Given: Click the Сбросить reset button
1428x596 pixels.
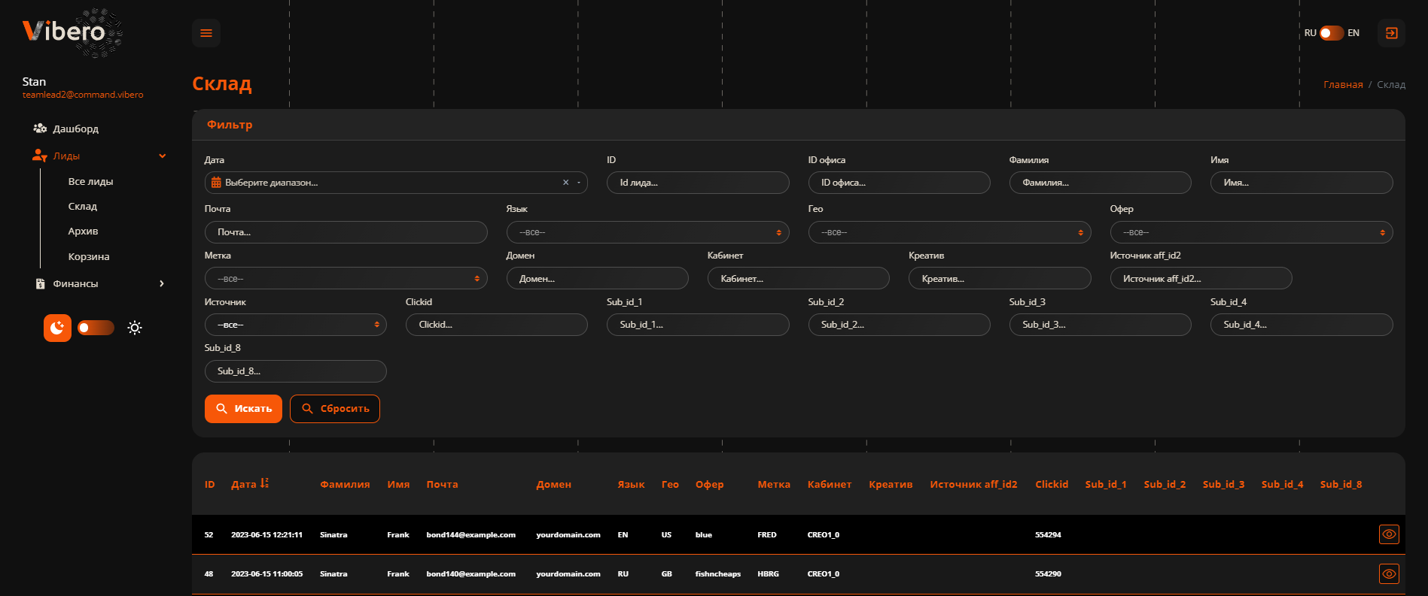Looking at the screenshot, I should click(x=335, y=409).
